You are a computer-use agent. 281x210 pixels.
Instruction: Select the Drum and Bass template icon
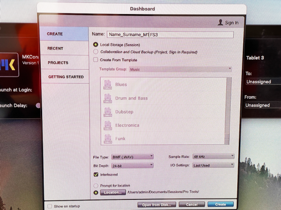108,98
